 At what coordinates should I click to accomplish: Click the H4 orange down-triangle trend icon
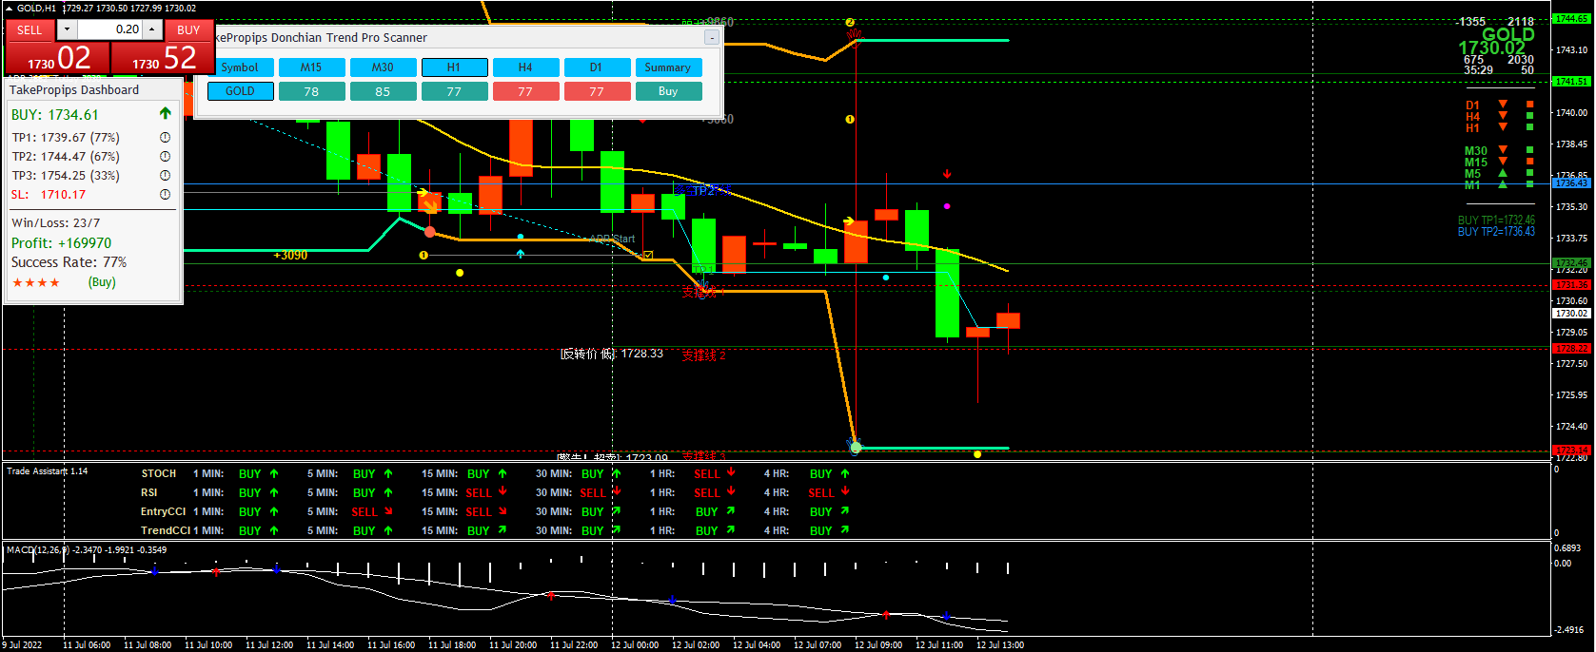click(1503, 116)
